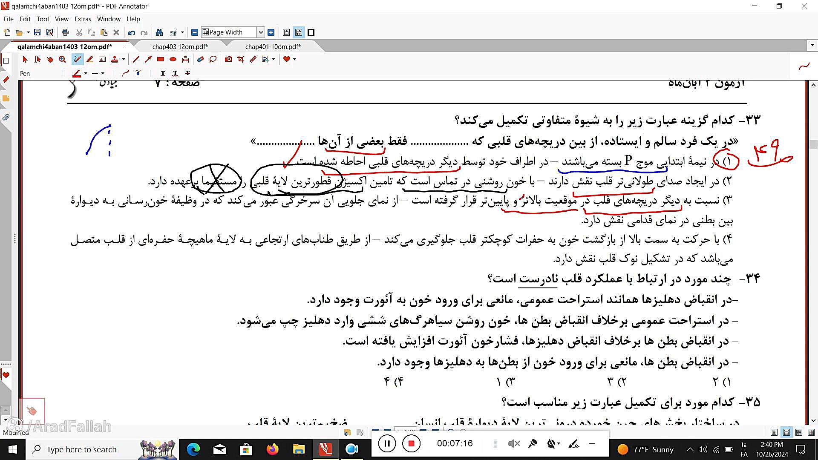Toggle fit page width view button
The image size is (818, 460).
299,32
